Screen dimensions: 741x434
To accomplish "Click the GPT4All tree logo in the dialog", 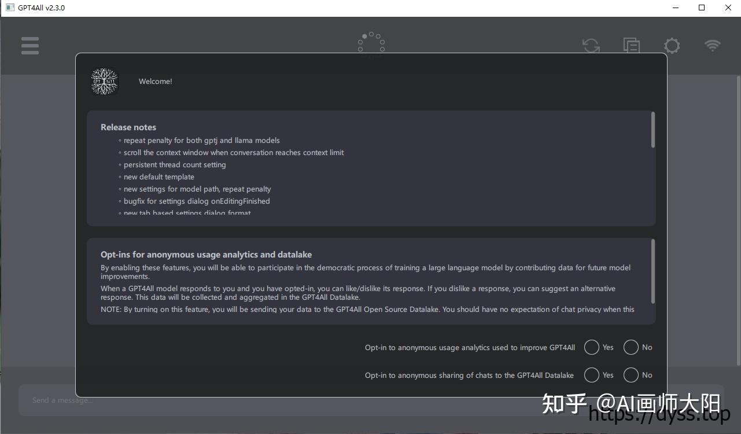I will tap(104, 81).
